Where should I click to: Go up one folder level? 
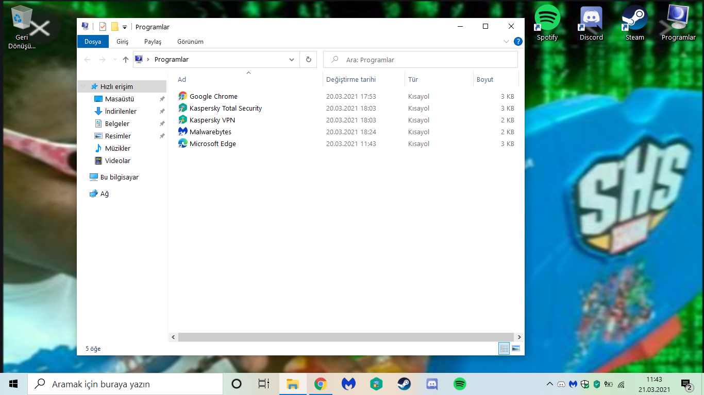pyautogui.click(x=126, y=60)
